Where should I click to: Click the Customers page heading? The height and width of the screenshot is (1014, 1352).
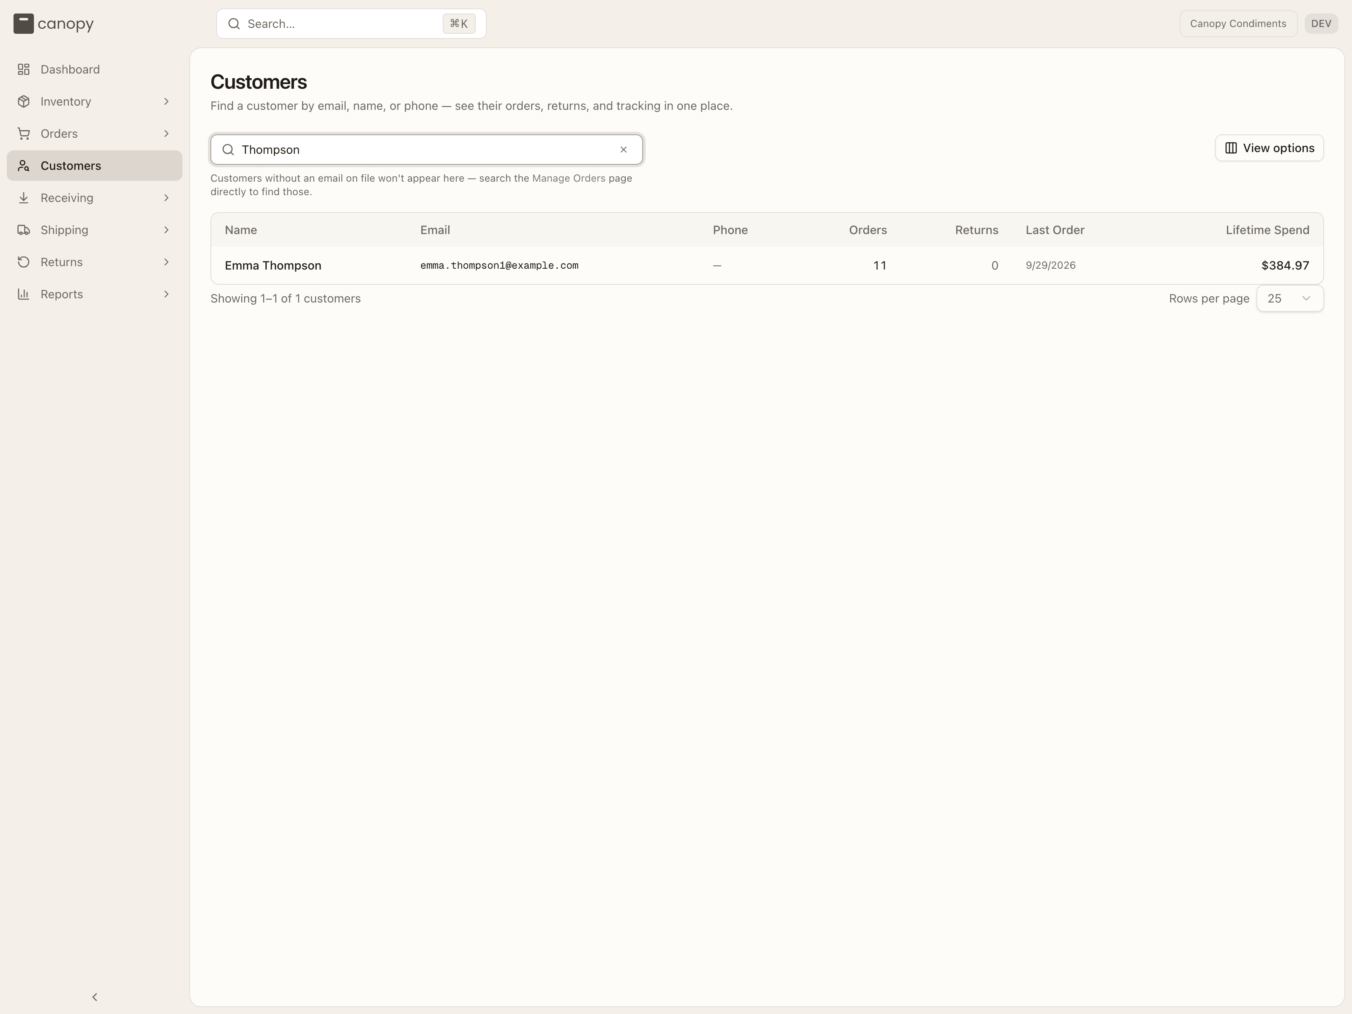coord(259,82)
